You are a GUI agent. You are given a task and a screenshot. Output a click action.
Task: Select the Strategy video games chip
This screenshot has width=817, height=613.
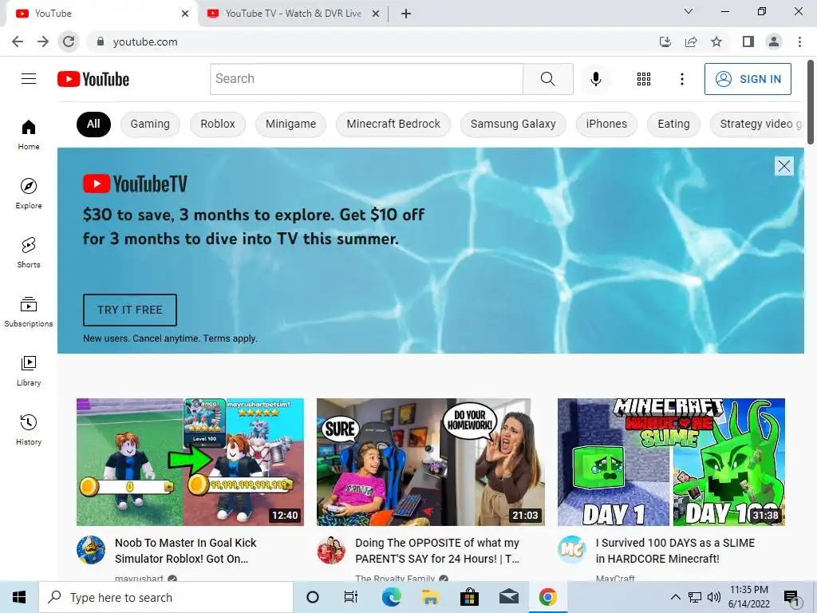757,124
